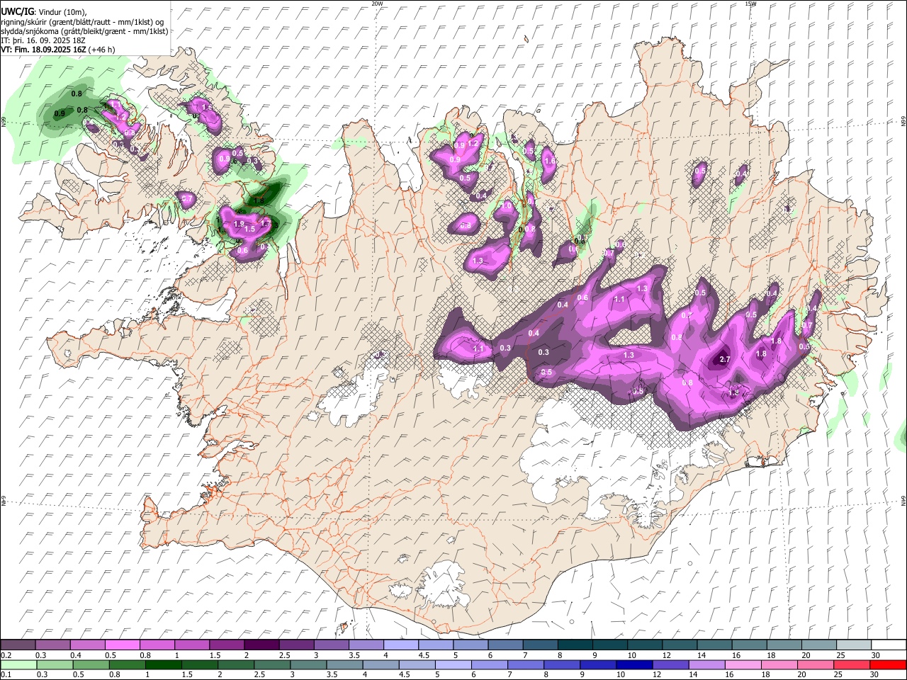Viewport: 907px width, 680px height.
Task: Pick the 12–14 violet rain scale swatch
Action: tap(672, 664)
